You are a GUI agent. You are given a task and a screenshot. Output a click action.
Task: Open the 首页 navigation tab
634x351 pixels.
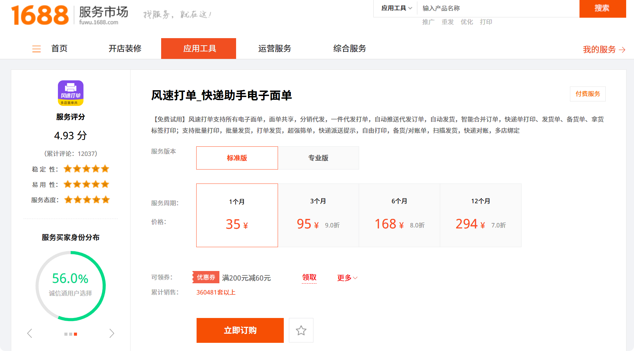coord(59,48)
